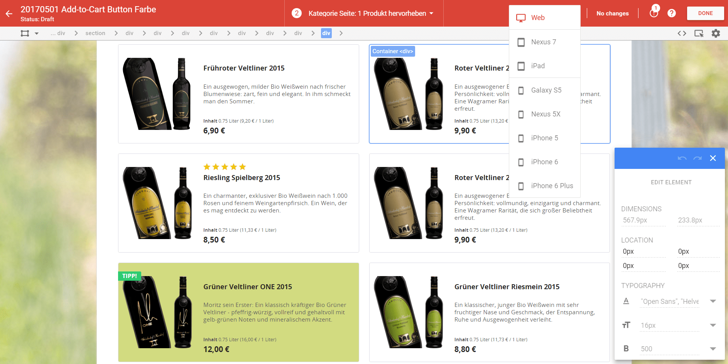The image size is (728, 364).
Task: Click the diagnostics icon with notification badge
Action: [x=654, y=13]
